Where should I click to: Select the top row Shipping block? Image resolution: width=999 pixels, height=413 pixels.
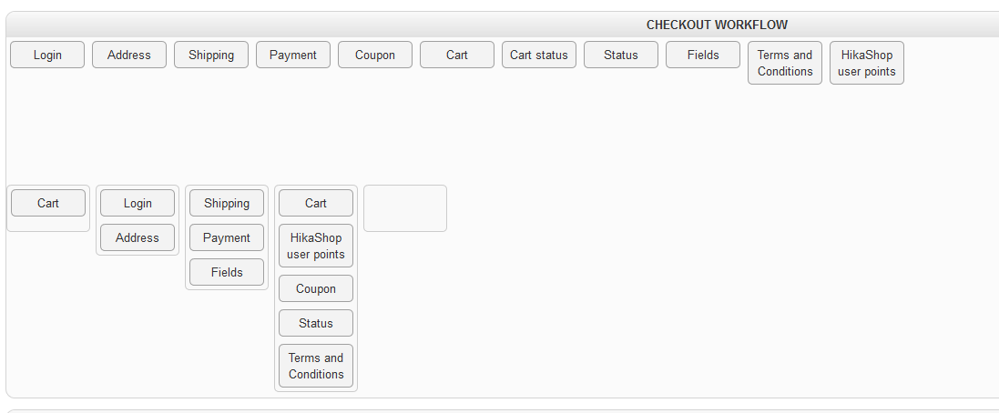coord(211,55)
